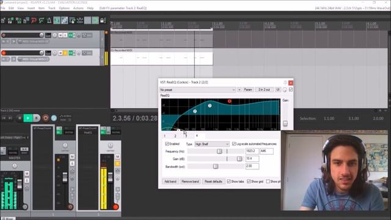
Task: Click the plus button beside ReaEQ preset
Action: (x=239, y=90)
